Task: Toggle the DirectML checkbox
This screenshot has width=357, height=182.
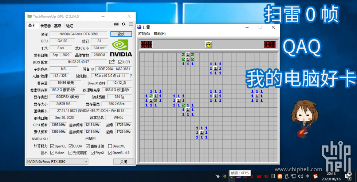Action: pos(110,146)
